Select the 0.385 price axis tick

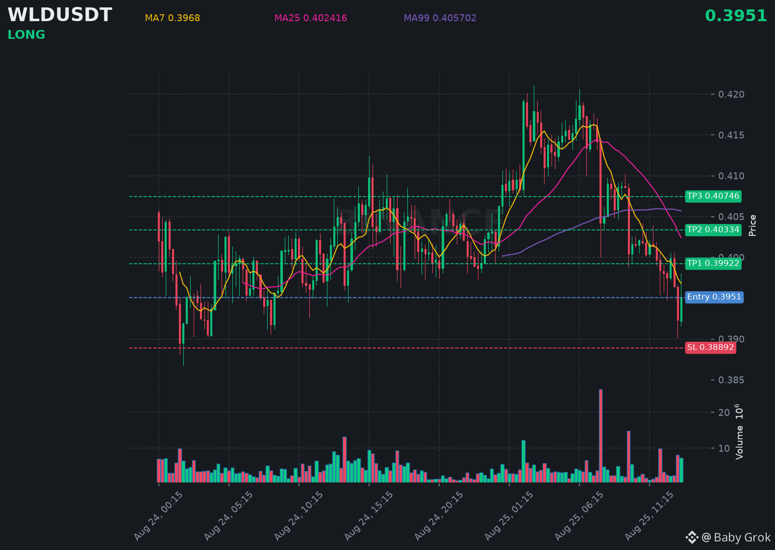tap(731, 380)
